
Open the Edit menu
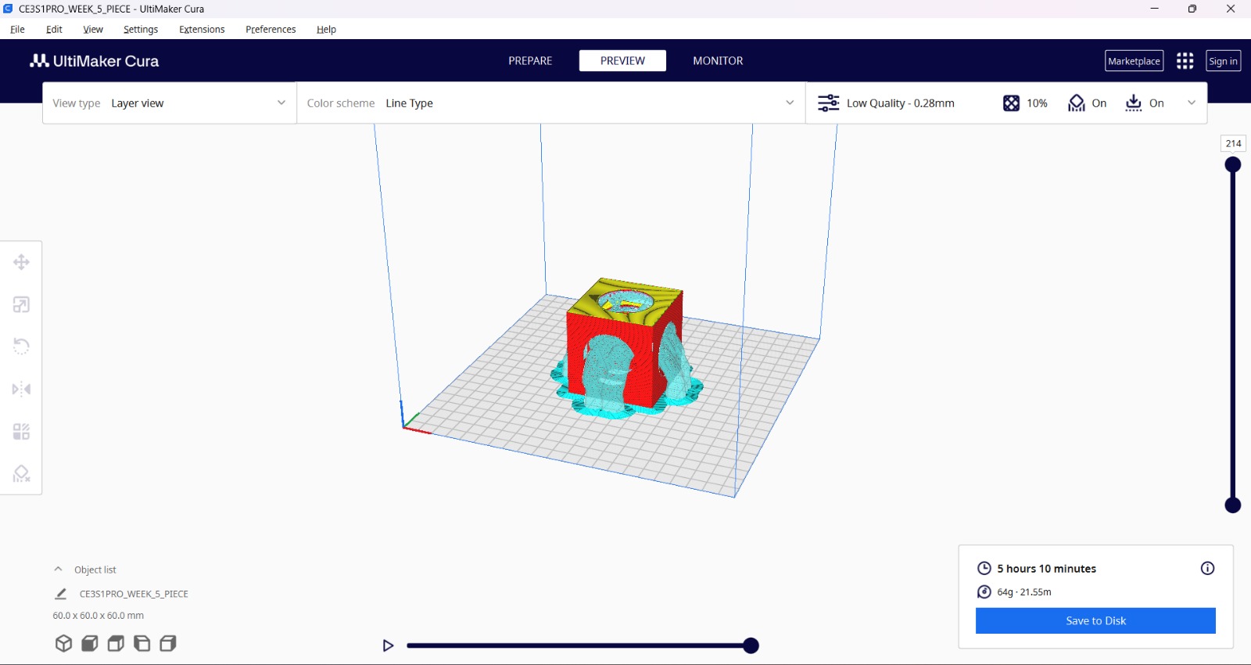tap(54, 29)
